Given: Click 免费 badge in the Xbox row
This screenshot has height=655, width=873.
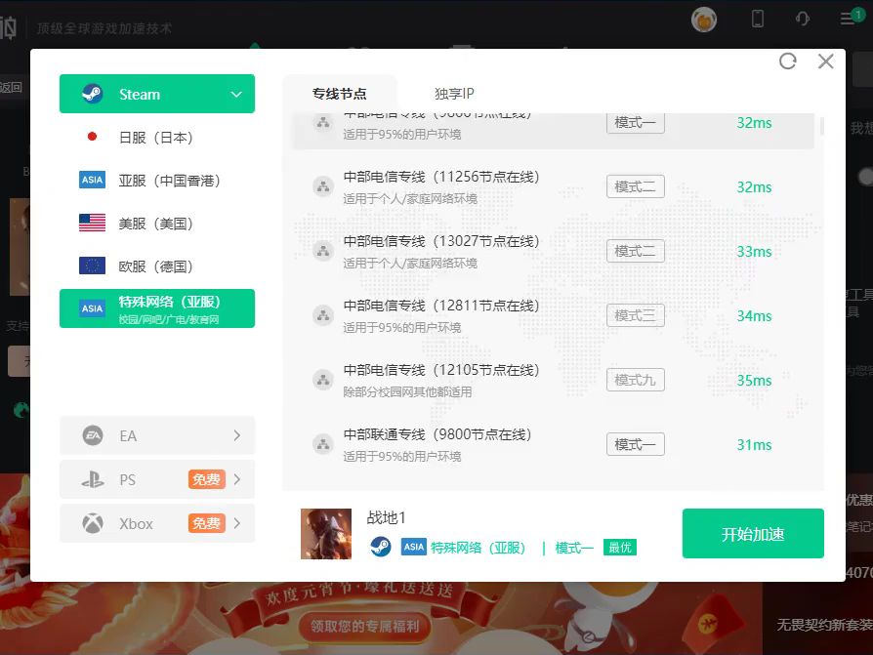Looking at the screenshot, I should point(207,523).
